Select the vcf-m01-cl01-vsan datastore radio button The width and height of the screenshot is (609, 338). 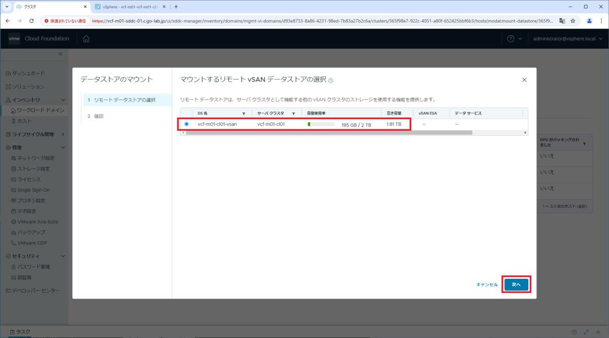coord(187,124)
